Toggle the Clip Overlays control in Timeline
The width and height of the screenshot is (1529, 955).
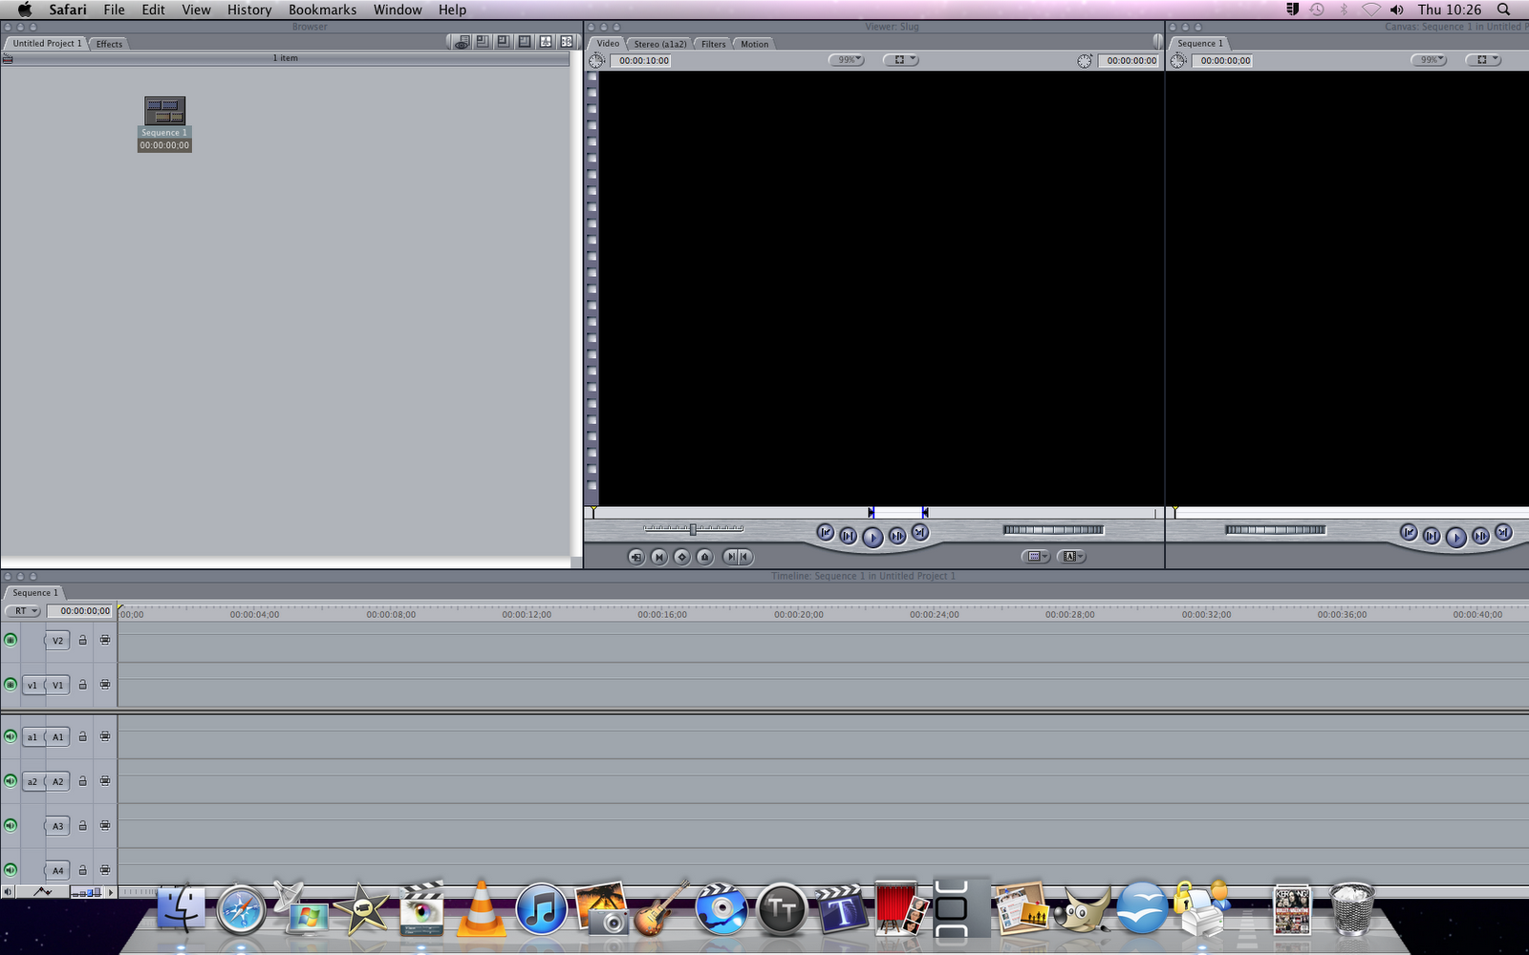43,892
